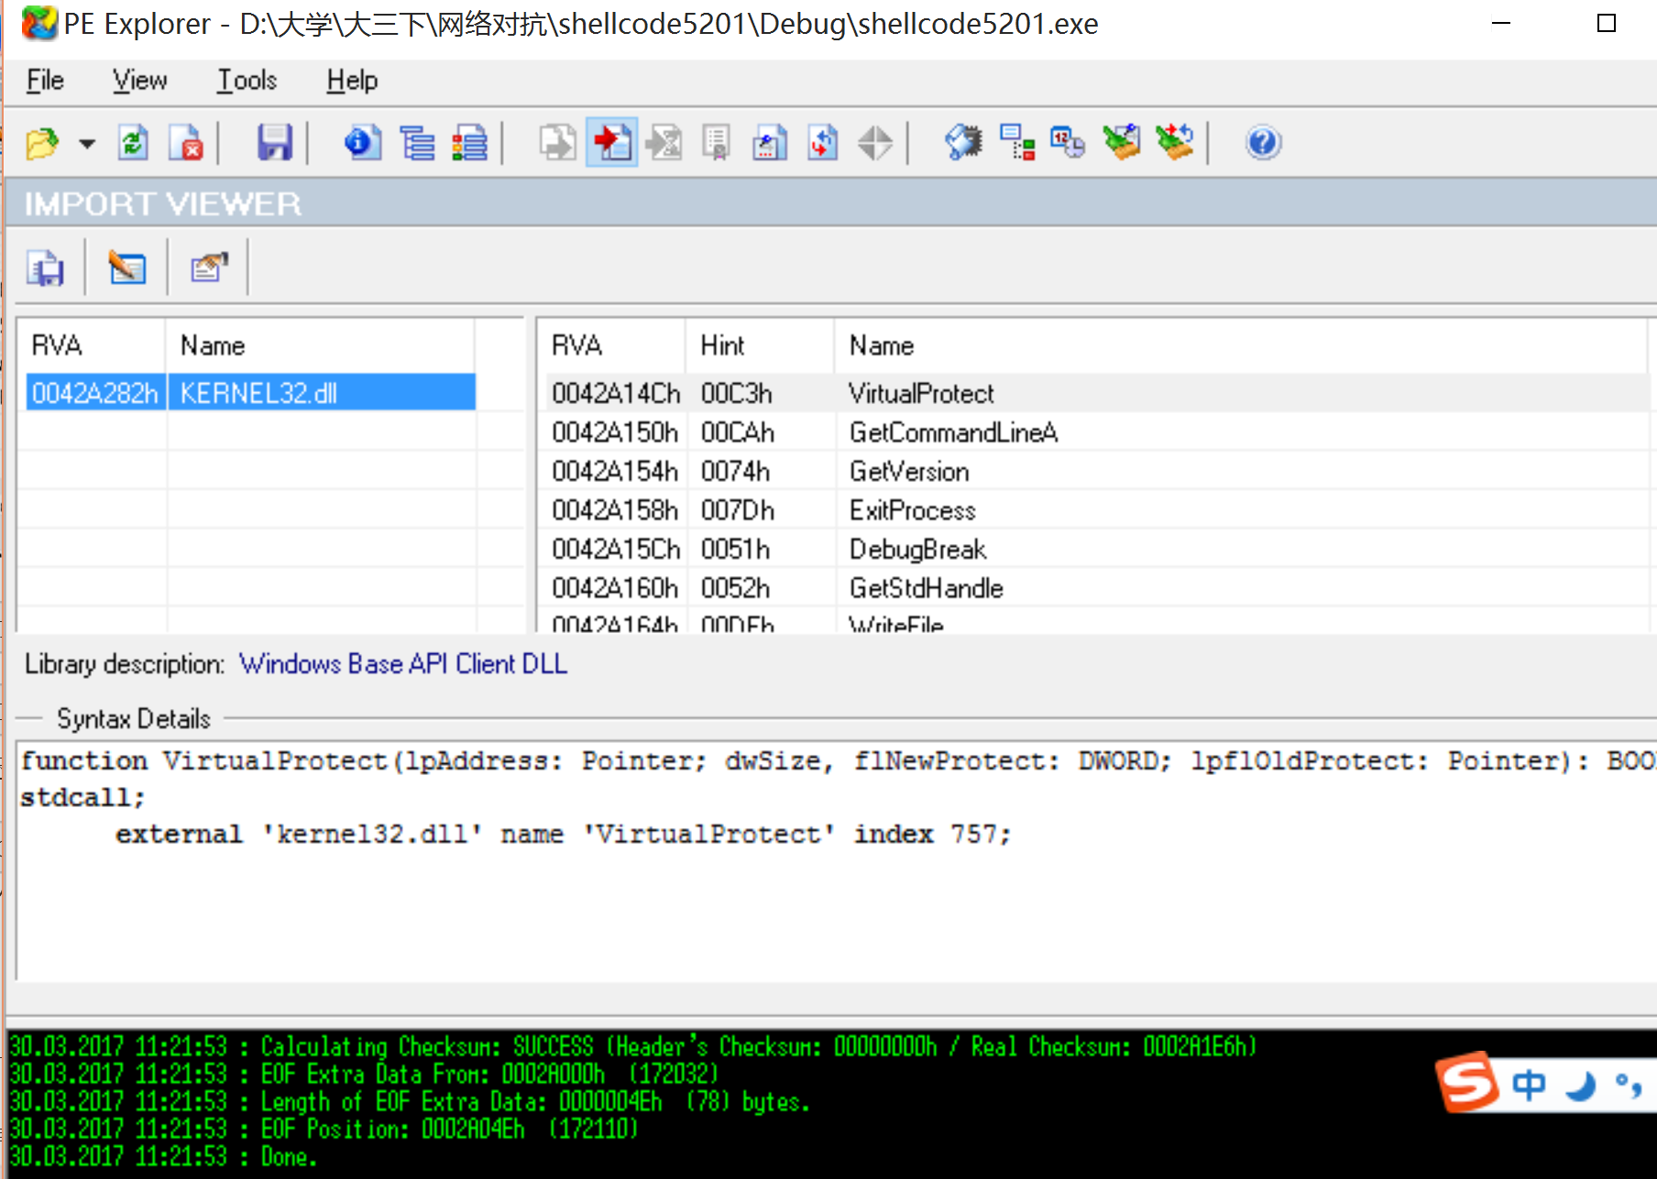Open the blue question mark Help icon
Image resolution: width=1657 pixels, height=1179 pixels.
click(1263, 143)
